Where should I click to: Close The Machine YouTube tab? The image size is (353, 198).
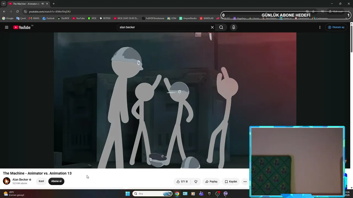(x=47, y=4)
